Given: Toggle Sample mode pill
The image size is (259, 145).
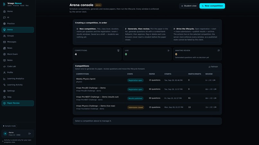Looking at the screenshot, I should [9, 126].
